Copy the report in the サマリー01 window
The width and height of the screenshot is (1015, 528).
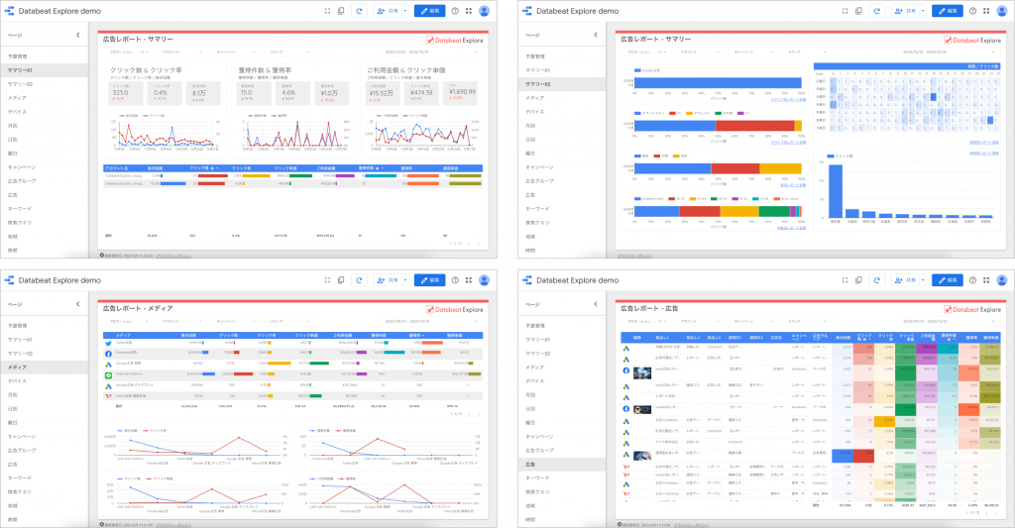coord(341,11)
